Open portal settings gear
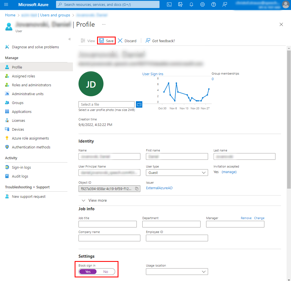This screenshot has width=291, height=281. point(203,4)
